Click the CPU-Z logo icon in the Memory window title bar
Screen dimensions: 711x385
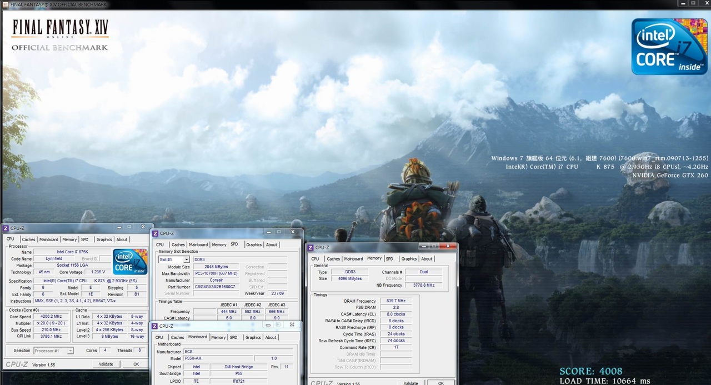click(311, 247)
